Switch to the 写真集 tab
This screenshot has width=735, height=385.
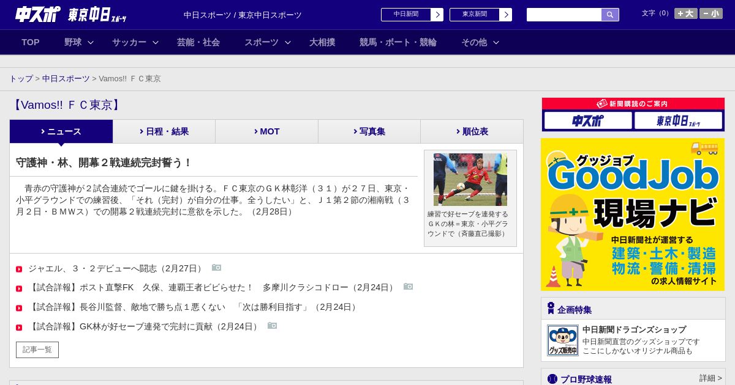[369, 131]
